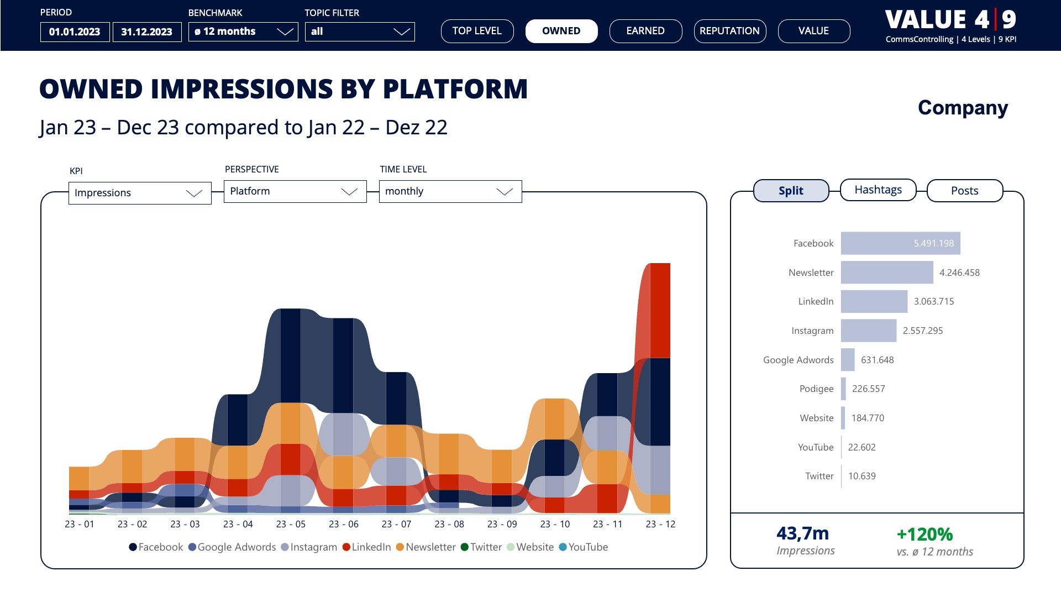
Task: Switch to the Hashtags tab
Action: [878, 190]
